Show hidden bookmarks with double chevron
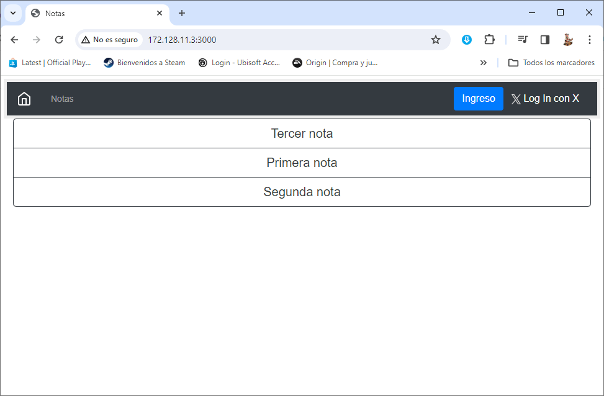The width and height of the screenshot is (604, 396). [484, 63]
